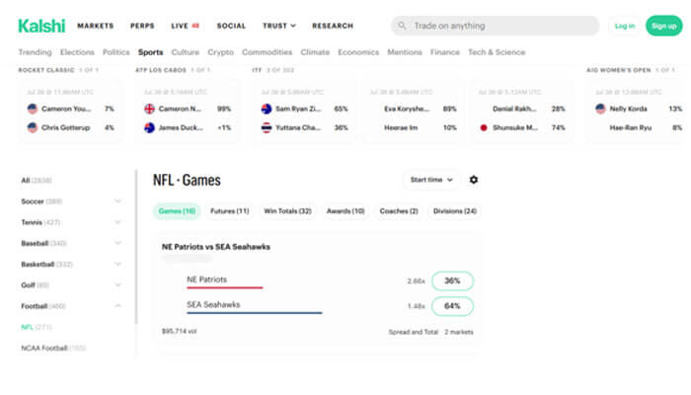
Task: Switch to the Elections category
Action: click(77, 52)
